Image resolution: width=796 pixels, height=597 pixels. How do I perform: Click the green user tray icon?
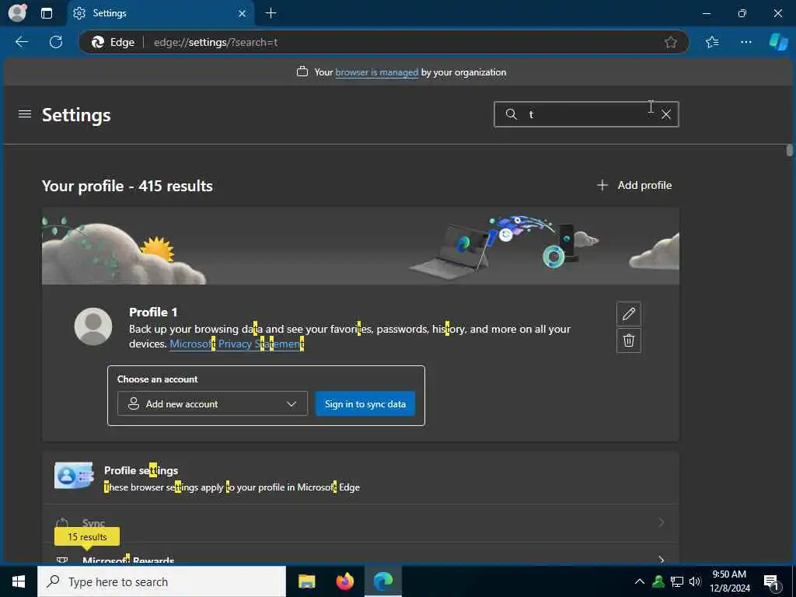tap(658, 581)
